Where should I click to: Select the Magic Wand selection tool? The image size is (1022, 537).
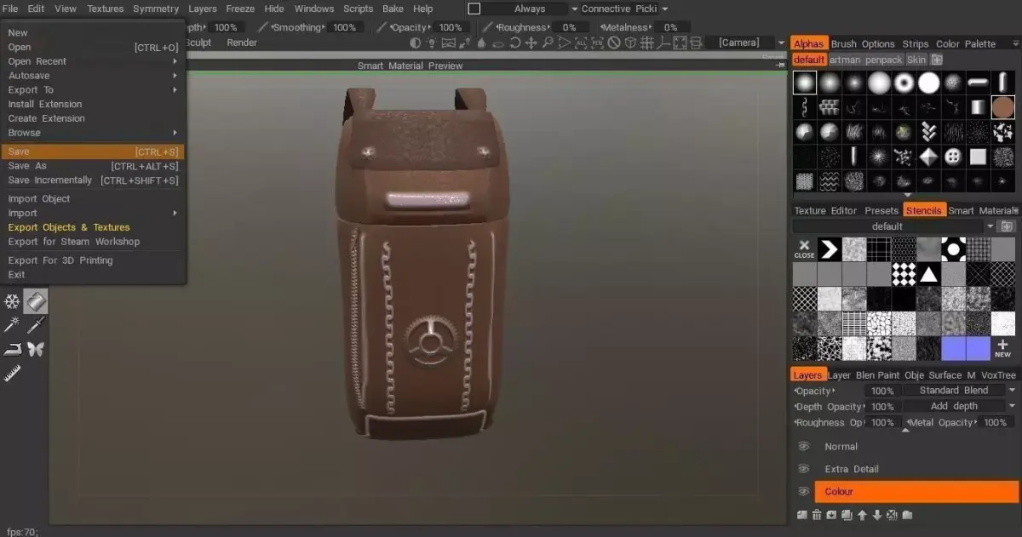click(x=12, y=325)
